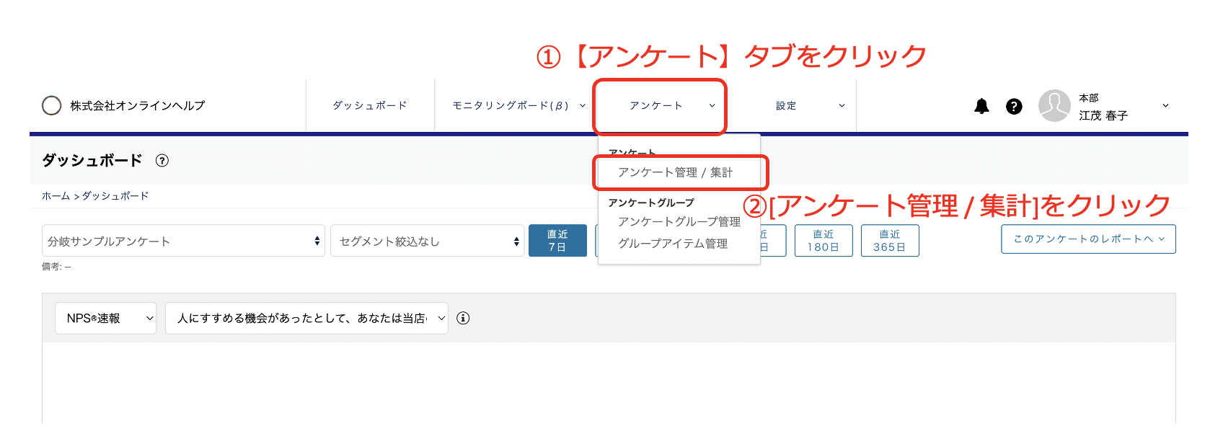1223x434 pixels.
Task: Expand the user account menu chevron
Action: coord(1165,106)
